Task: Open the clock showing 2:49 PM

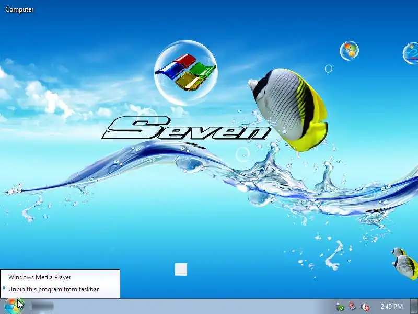Action: (x=391, y=306)
